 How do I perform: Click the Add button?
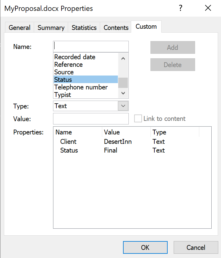[x=172, y=47]
